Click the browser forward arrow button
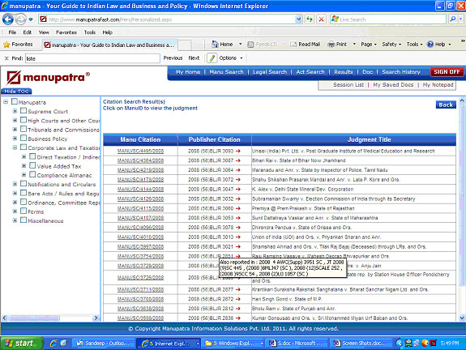Screen dimensions: 466x350 tap(20, 19)
